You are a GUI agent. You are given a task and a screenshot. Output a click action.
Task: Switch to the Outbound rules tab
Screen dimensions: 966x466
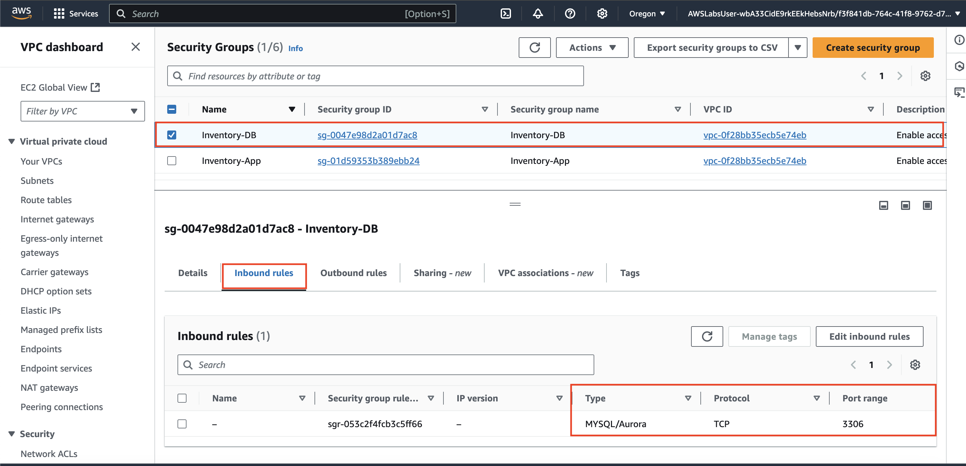tap(353, 273)
